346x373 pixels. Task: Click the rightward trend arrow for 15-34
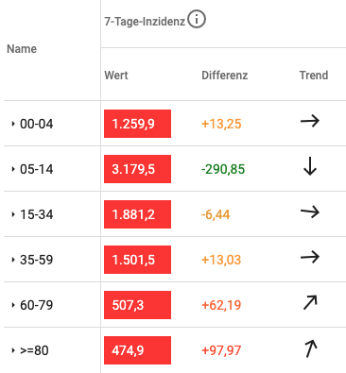click(x=310, y=212)
